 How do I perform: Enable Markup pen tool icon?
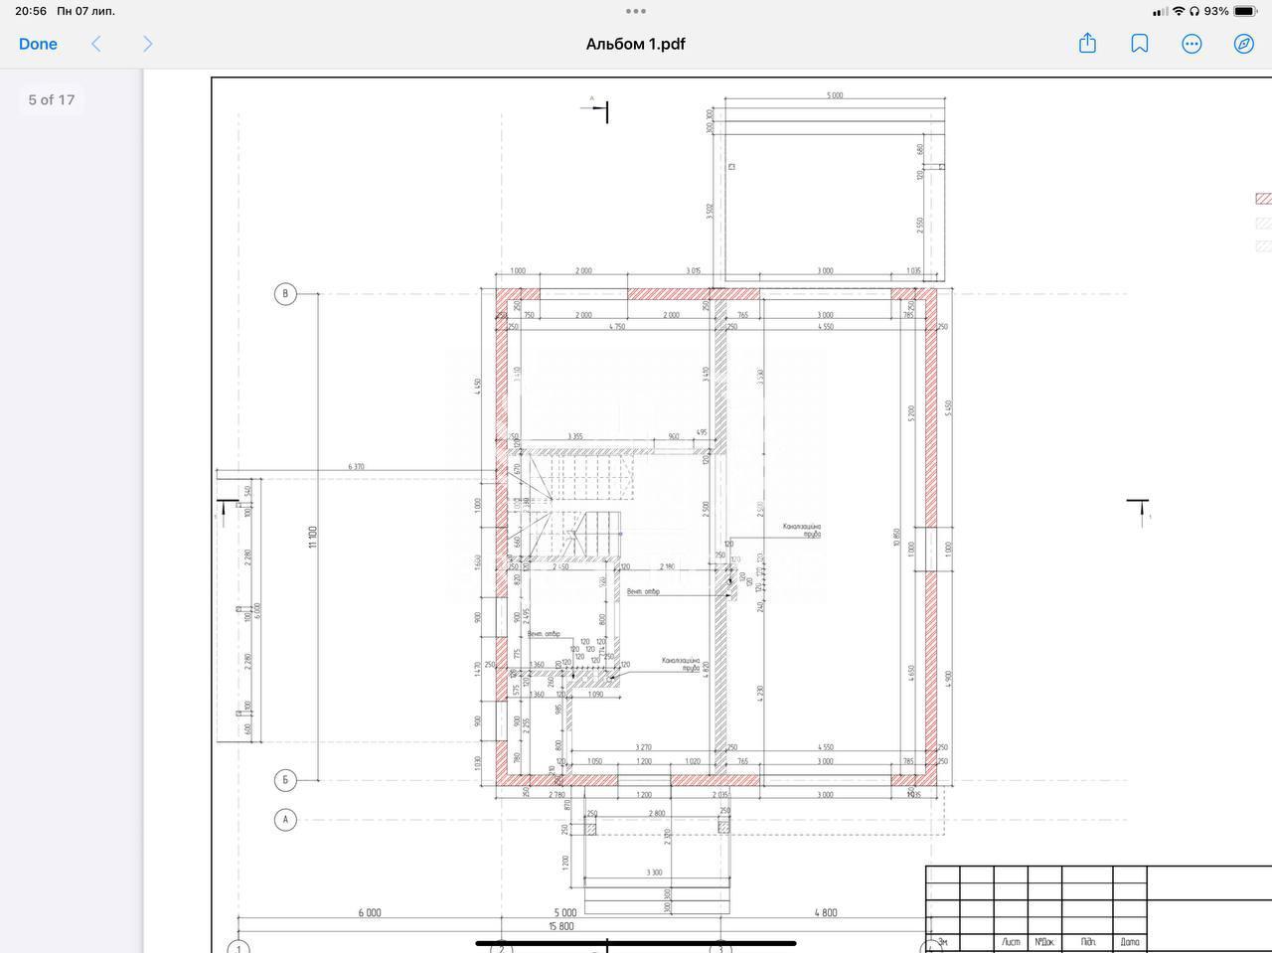[1243, 44]
